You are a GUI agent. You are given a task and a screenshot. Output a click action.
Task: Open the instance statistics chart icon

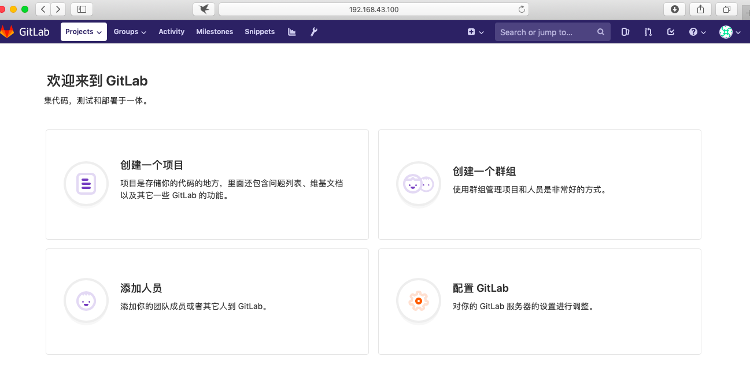click(x=292, y=32)
